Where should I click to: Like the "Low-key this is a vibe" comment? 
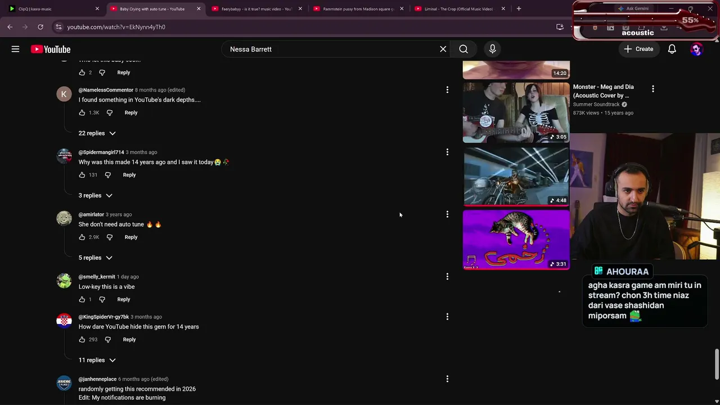click(x=82, y=299)
